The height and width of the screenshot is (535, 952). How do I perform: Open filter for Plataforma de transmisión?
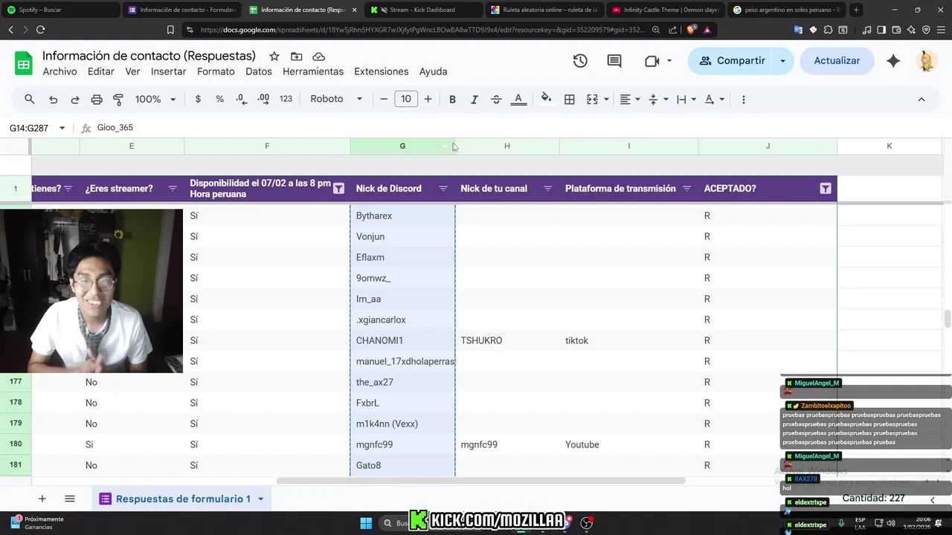tap(687, 189)
